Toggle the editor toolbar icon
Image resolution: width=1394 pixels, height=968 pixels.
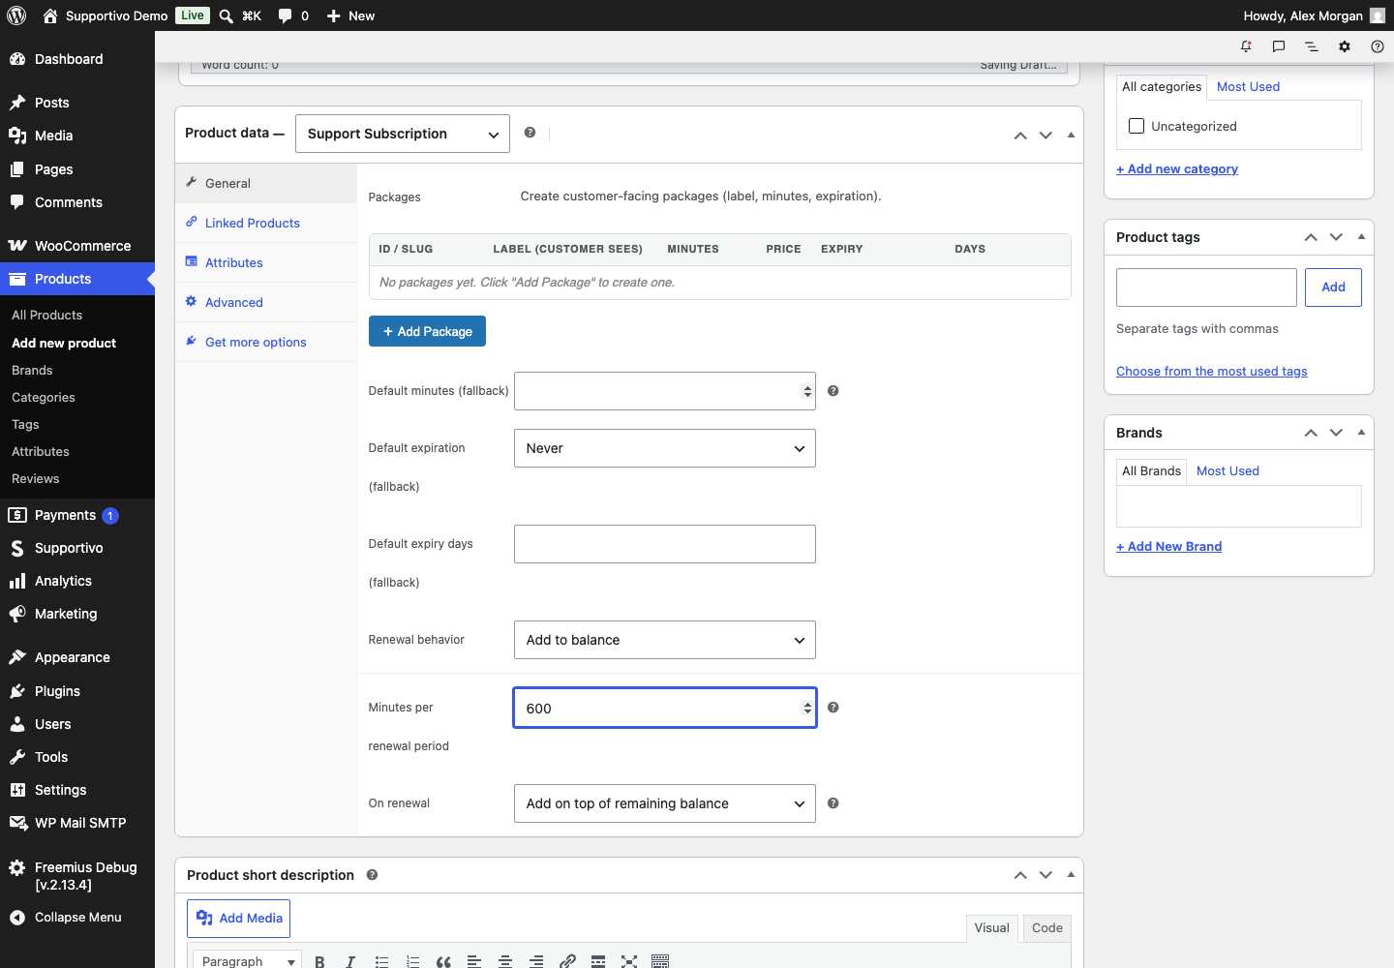coord(660,961)
